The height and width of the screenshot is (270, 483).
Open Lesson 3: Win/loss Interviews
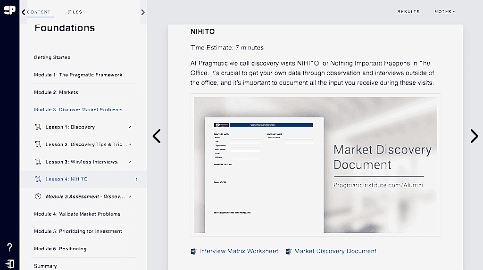(x=82, y=162)
